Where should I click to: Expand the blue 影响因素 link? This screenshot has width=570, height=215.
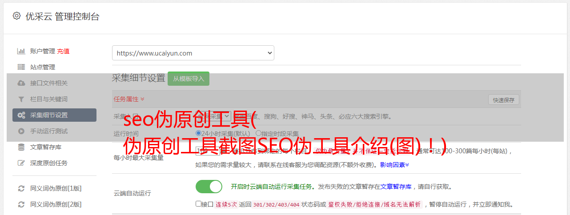tap(394, 165)
